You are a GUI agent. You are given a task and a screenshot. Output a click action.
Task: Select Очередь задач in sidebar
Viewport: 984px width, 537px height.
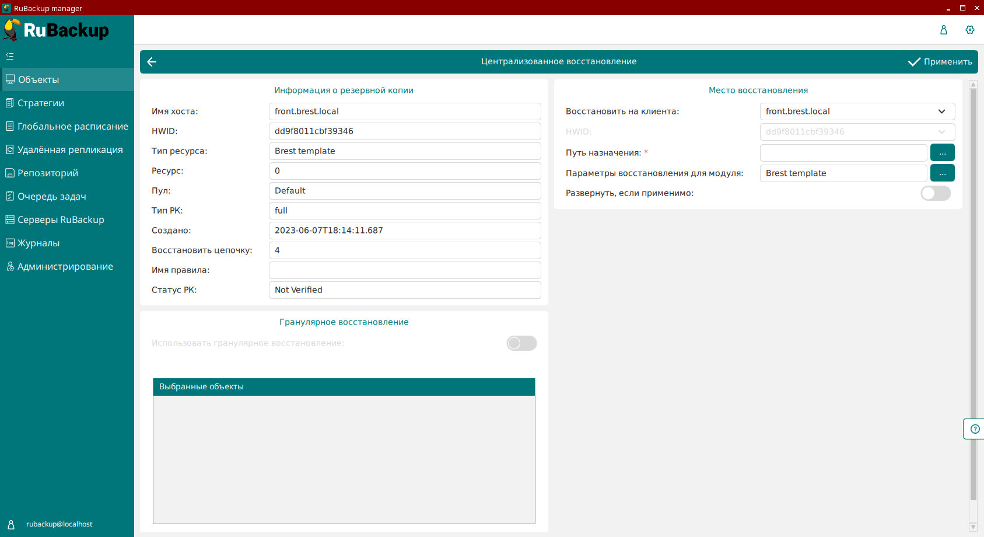tap(51, 196)
